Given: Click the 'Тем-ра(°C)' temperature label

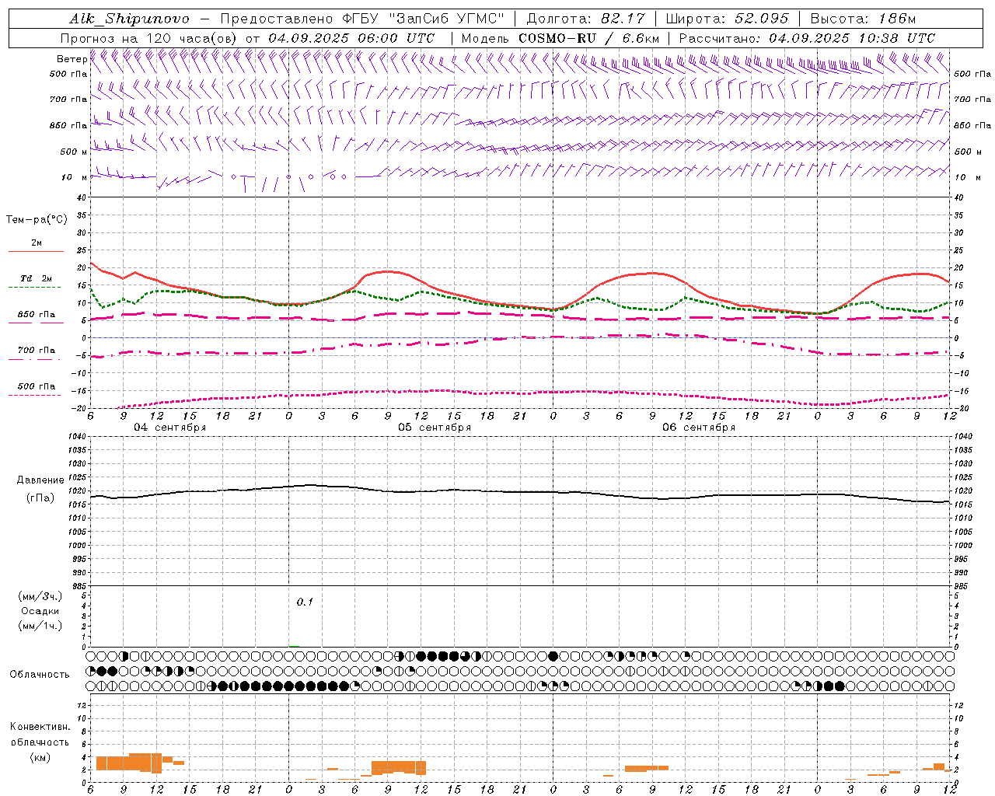Looking at the screenshot, I should [37, 220].
